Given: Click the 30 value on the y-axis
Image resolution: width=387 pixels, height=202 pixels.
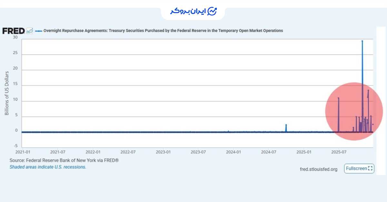Looking at the screenshot, I should point(15,38).
